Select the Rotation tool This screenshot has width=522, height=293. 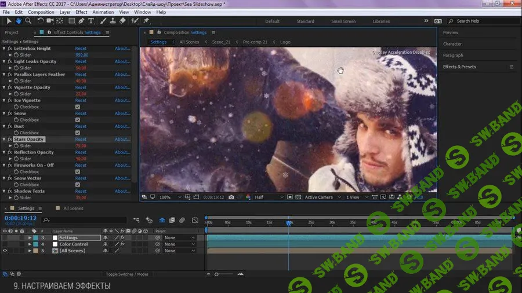click(x=40, y=21)
